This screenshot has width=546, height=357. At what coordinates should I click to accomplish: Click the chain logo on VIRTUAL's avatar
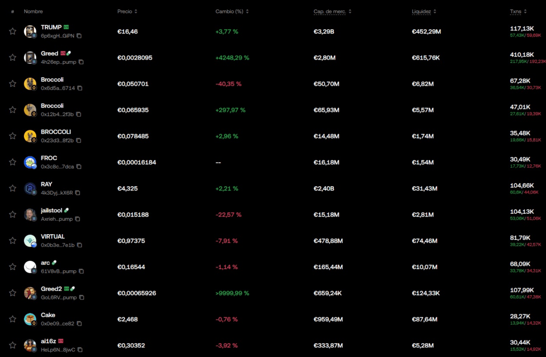point(34,245)
